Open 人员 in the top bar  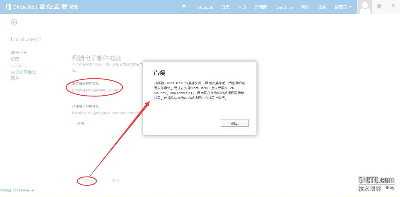[x=242, y=7]
